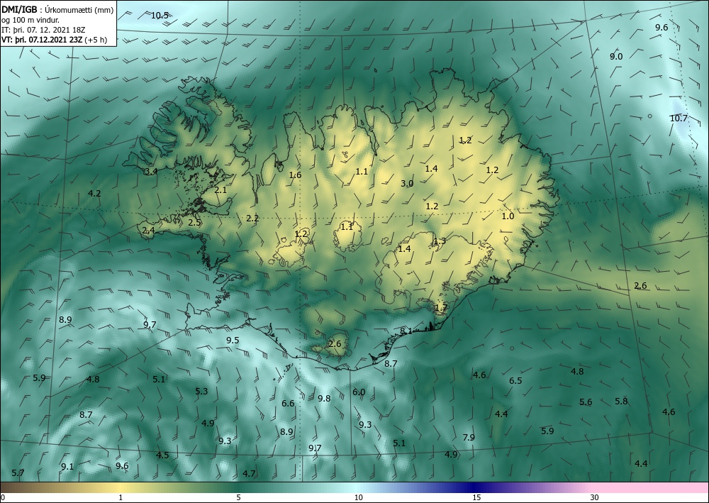
Task: Select the 2.2 value on the map
Action: (252, 219)
